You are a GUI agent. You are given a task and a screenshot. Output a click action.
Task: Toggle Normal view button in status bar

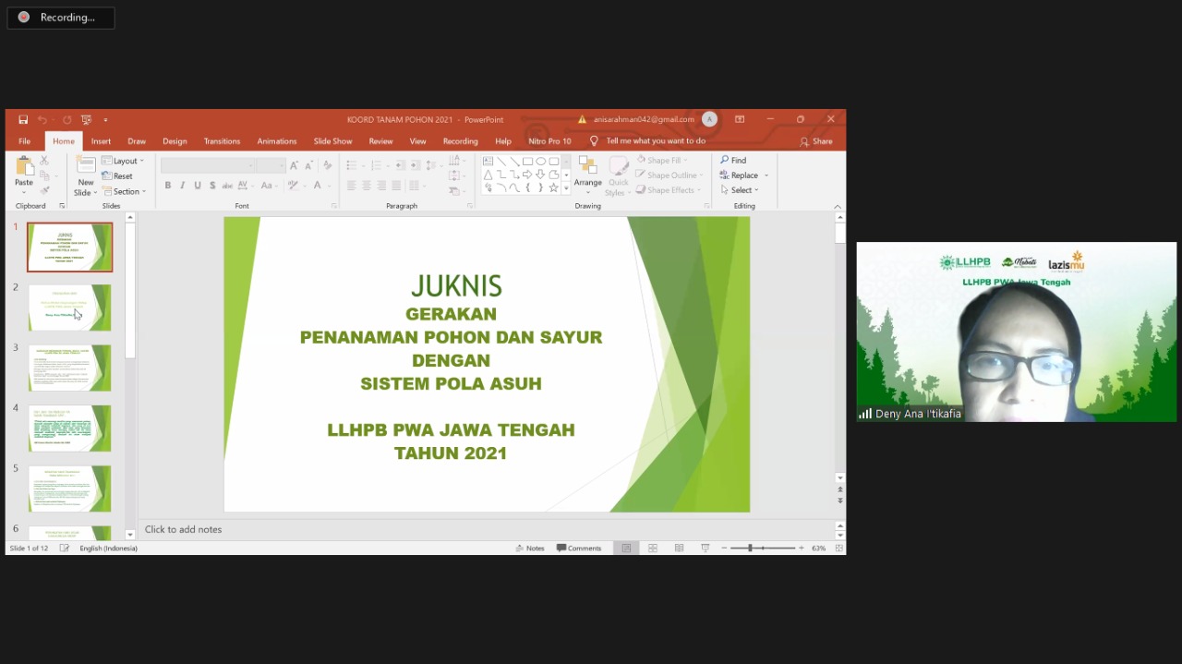click(x=626, y=548)
